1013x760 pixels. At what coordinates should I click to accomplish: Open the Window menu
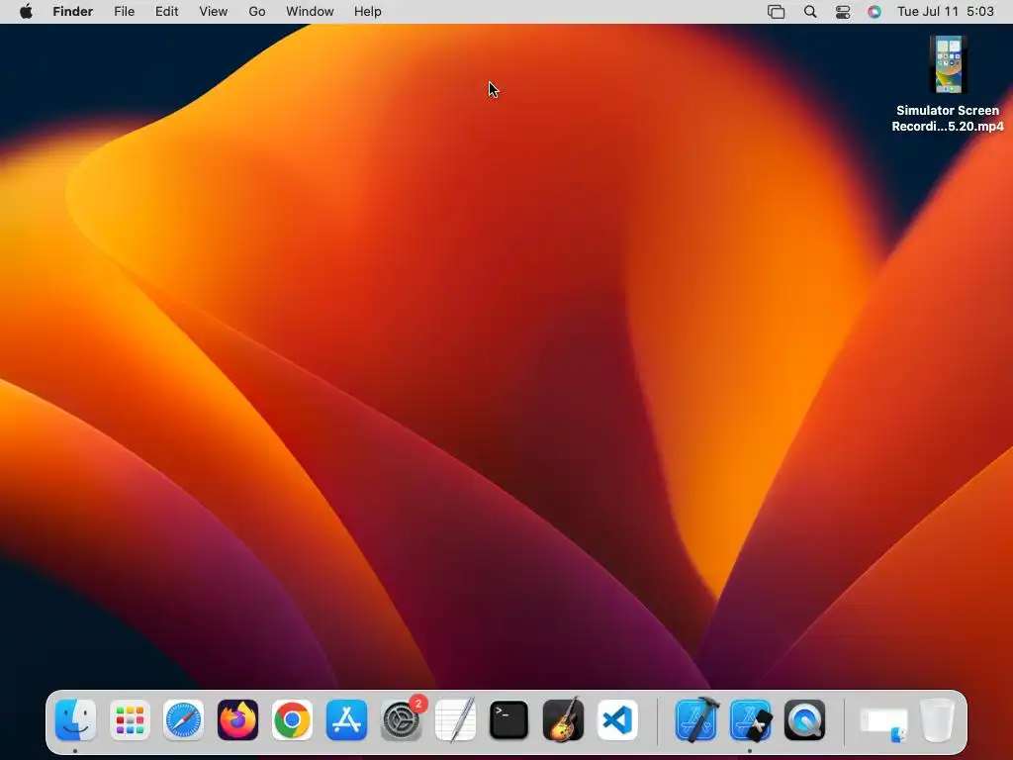coord(310,12)
